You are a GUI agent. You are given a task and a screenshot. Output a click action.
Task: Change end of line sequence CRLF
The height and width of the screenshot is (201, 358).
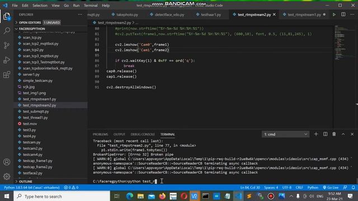pos(299,188)
